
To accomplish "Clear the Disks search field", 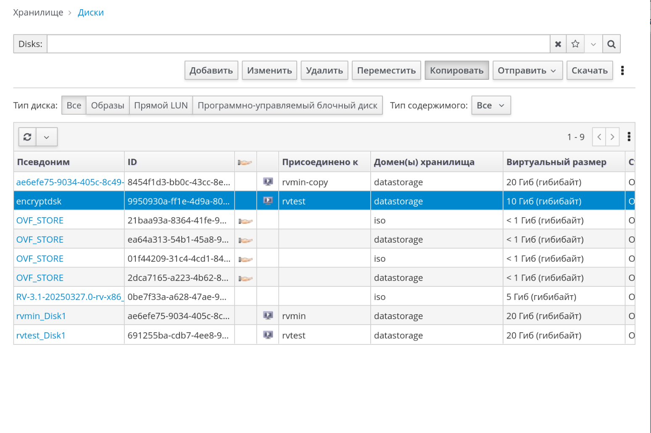I will click(558, 44).
